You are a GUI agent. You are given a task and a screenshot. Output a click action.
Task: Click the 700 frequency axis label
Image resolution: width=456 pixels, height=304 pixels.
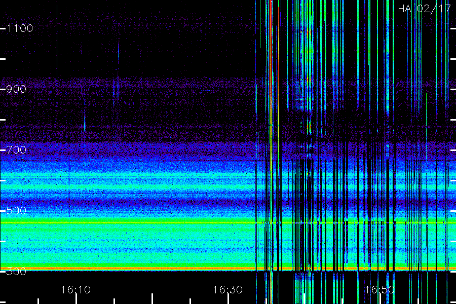16,150
